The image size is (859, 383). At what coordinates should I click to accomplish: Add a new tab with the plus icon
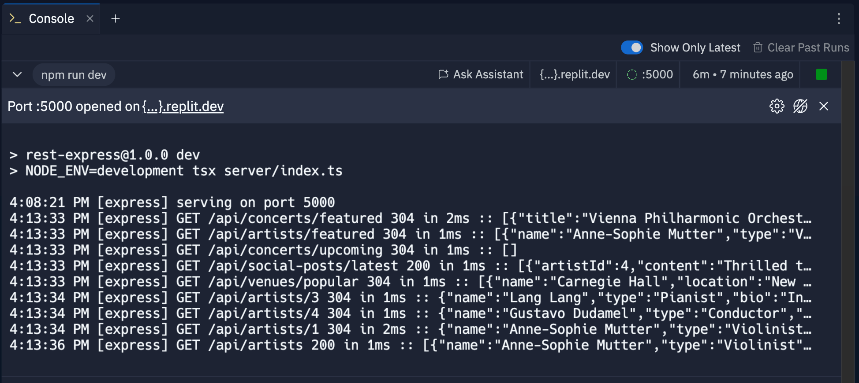coord(116,18)
